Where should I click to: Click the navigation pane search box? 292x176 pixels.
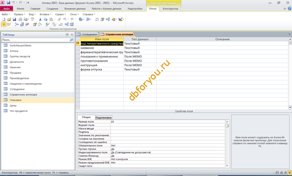[36, 40]
